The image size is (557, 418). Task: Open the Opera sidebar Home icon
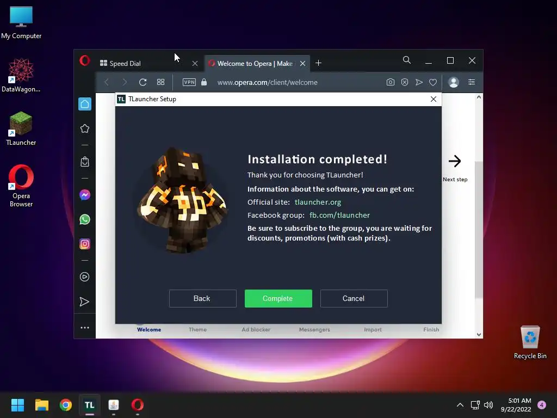click(84, 104)
